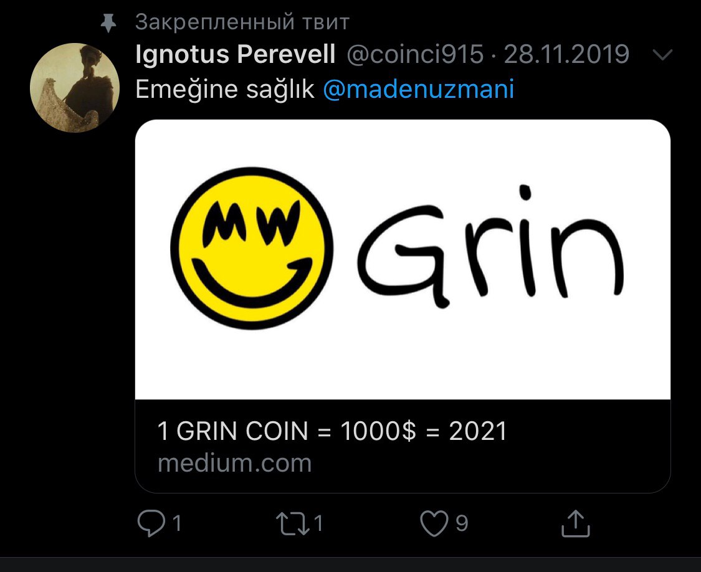Click the pinned tweet pin icon
The width and height of the screenshot is (701, 572).
(108, 23)
